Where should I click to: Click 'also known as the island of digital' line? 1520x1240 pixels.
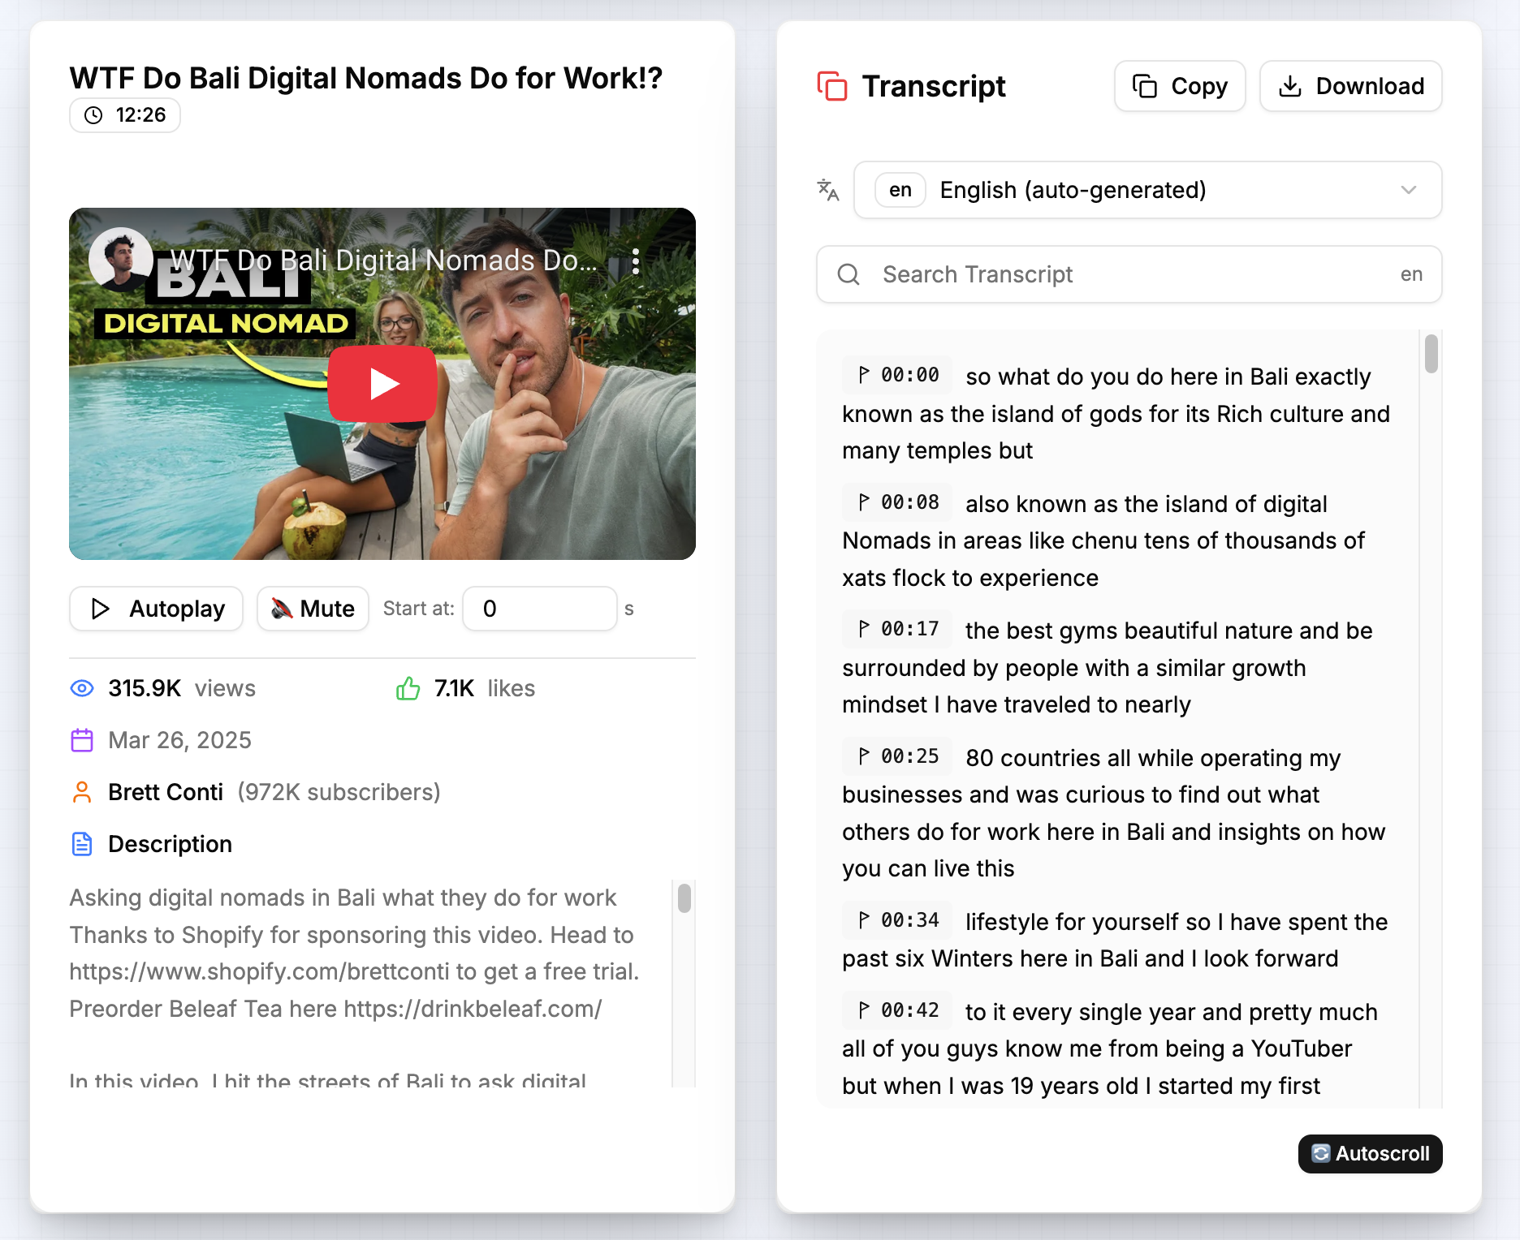(1146, 505)
